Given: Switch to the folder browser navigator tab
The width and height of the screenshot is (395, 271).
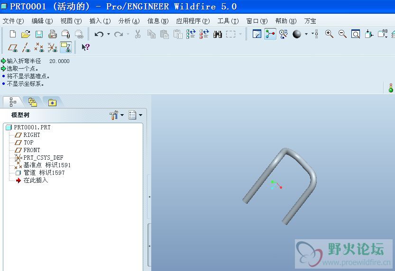Looking at the screenshot, I should (x=33, y=102).
